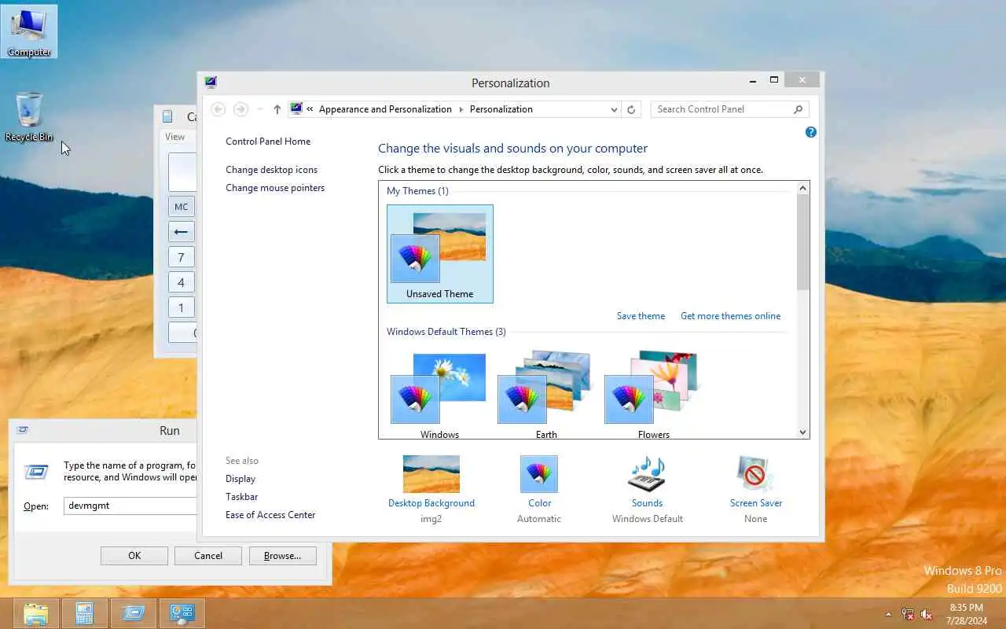Open File Explorer from the taskbar
Viewport: 1006px width, 629px height.
click(36, 613)
